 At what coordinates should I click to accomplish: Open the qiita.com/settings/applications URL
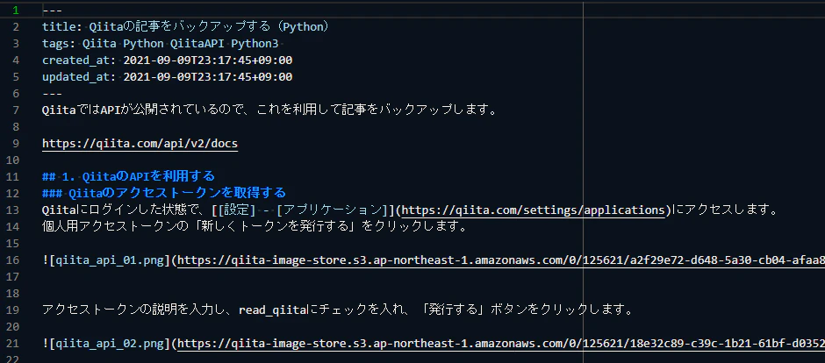(534, 210)
